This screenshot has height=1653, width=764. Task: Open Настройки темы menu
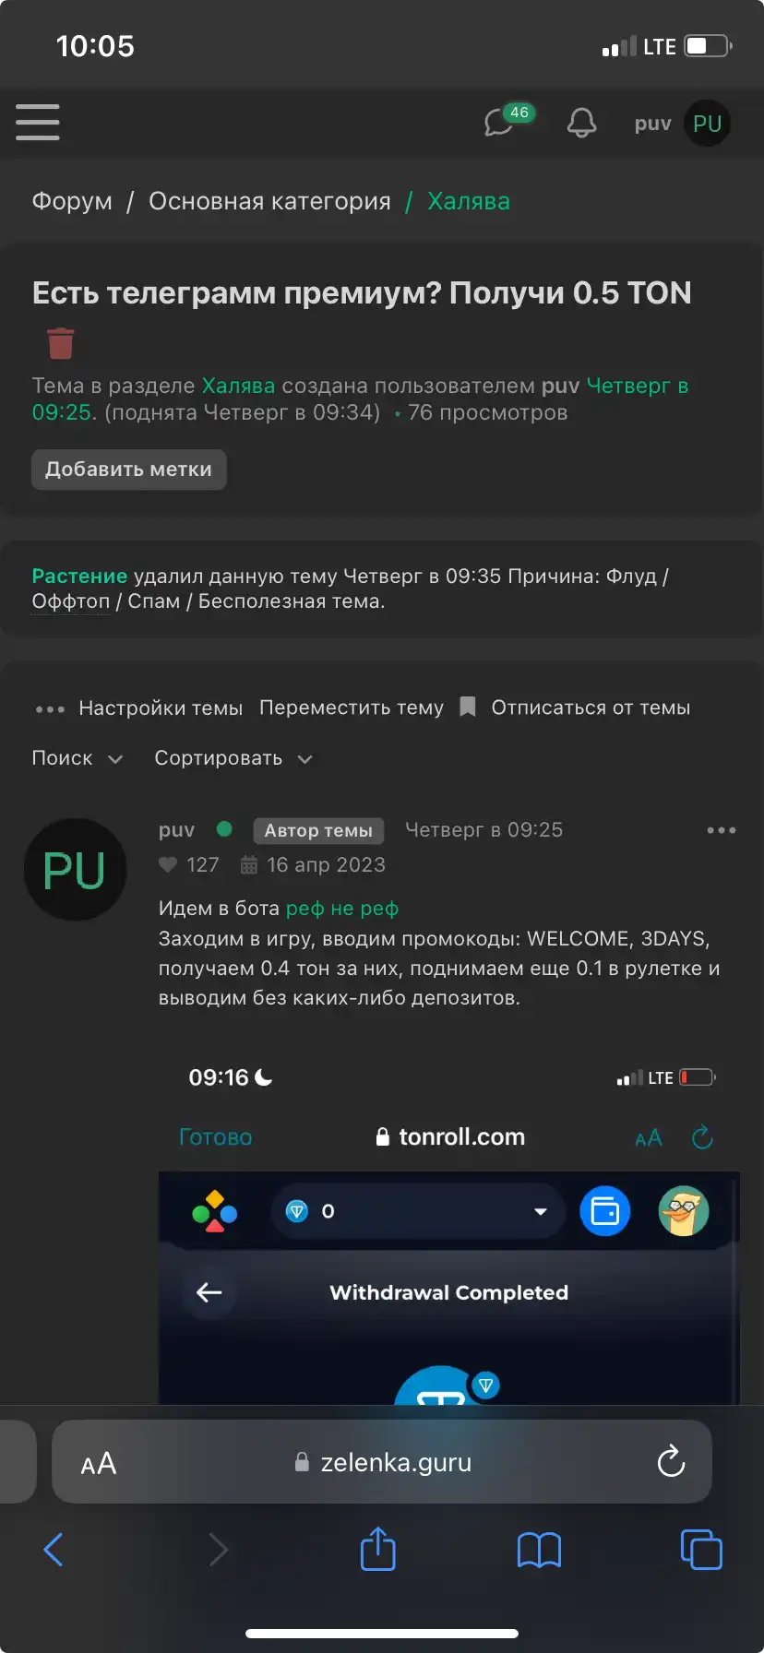[x=138, y=708]
